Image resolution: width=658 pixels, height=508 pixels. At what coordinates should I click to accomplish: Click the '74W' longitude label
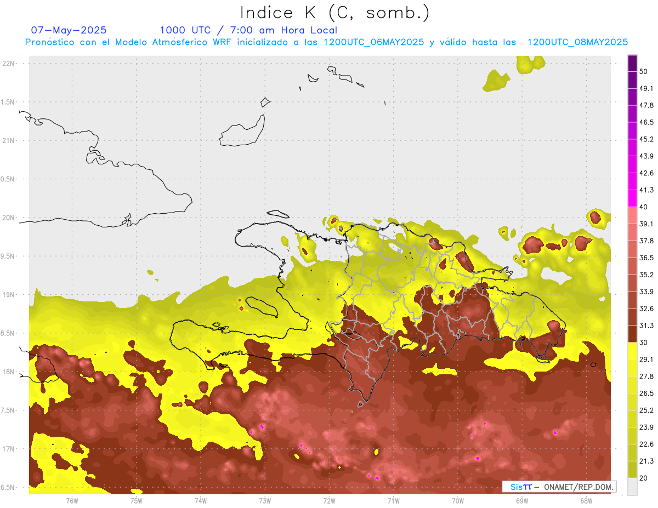(201, 501)
